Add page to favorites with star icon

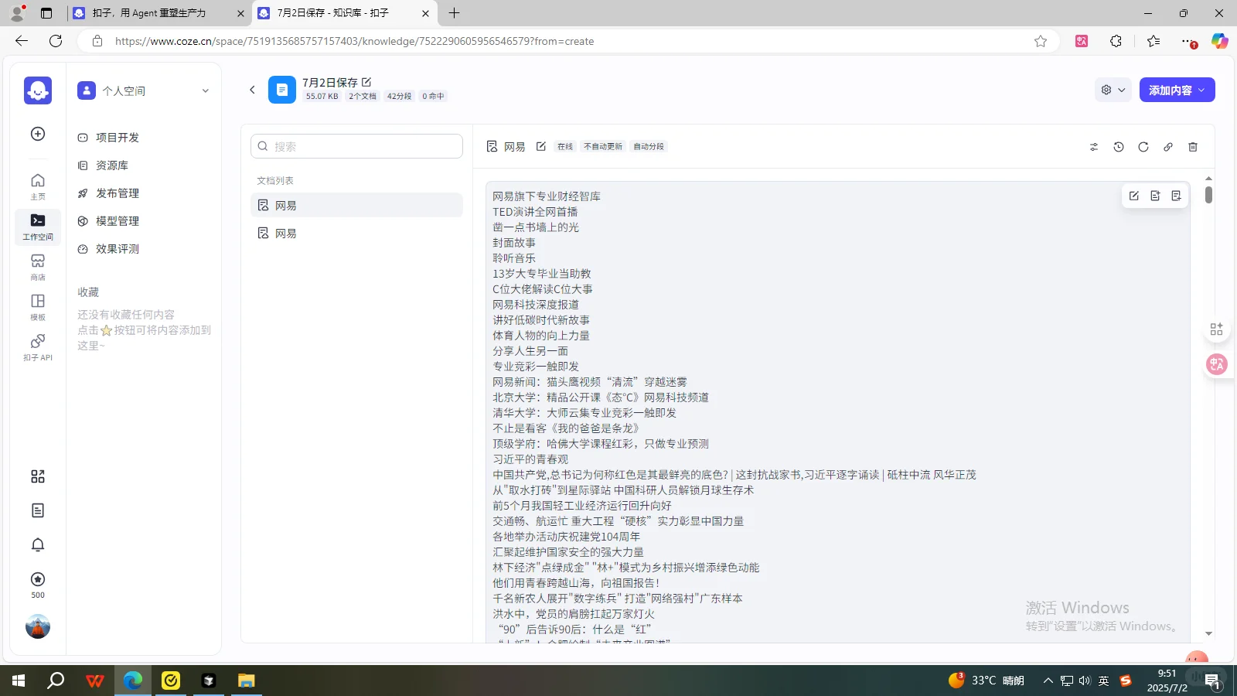[x=1041, y=41]
